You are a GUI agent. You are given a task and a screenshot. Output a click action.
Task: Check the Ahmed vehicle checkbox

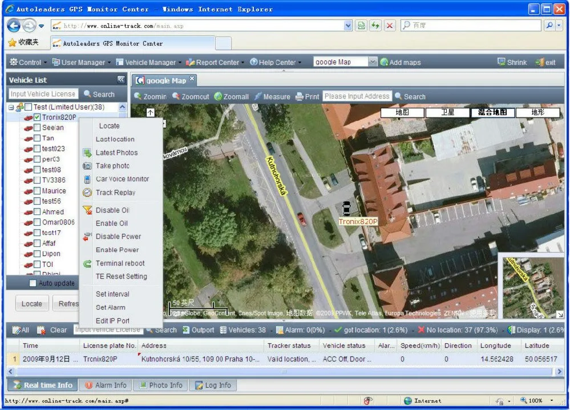pyautogui.click(x=37, y=212)
